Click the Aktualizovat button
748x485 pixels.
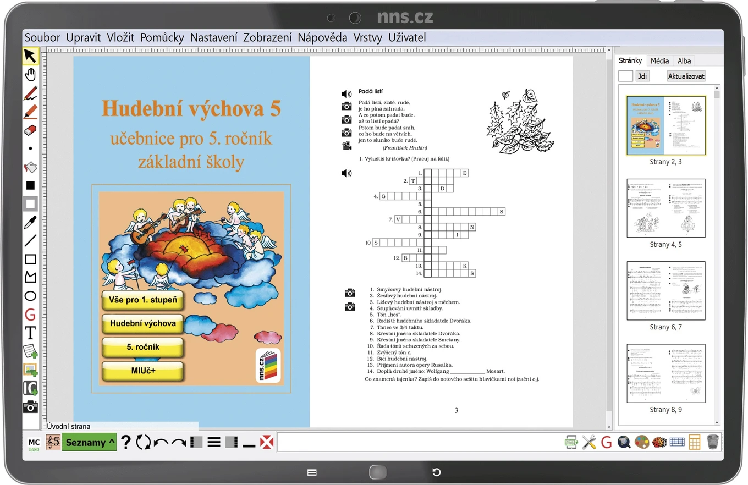pyautogui.click(x=686, y=76)
